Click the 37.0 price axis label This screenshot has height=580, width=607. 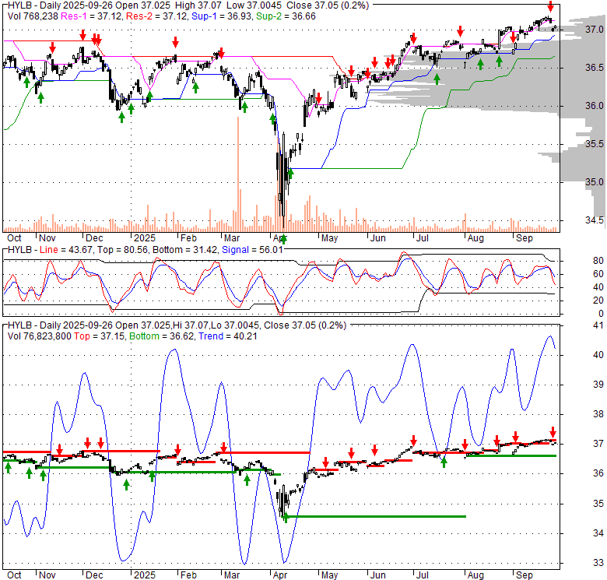(x=595, y=30)
